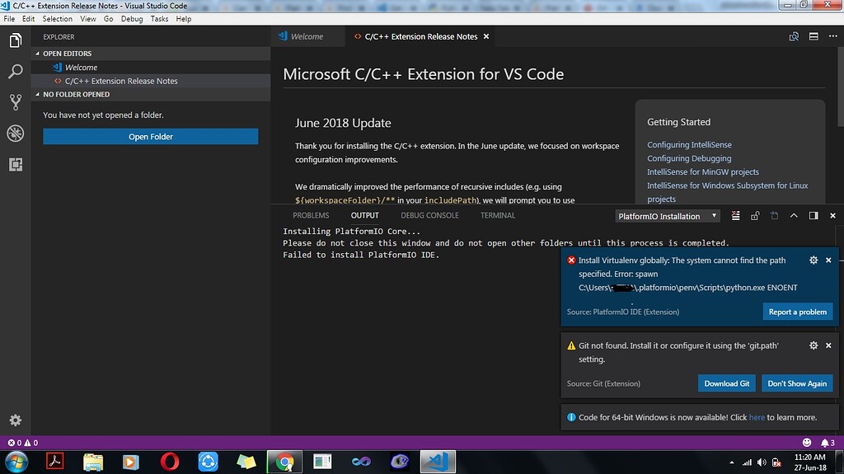Open the Selection menu
The width and height of the screenshot is (844, 474).
click(x=57, y=19)
